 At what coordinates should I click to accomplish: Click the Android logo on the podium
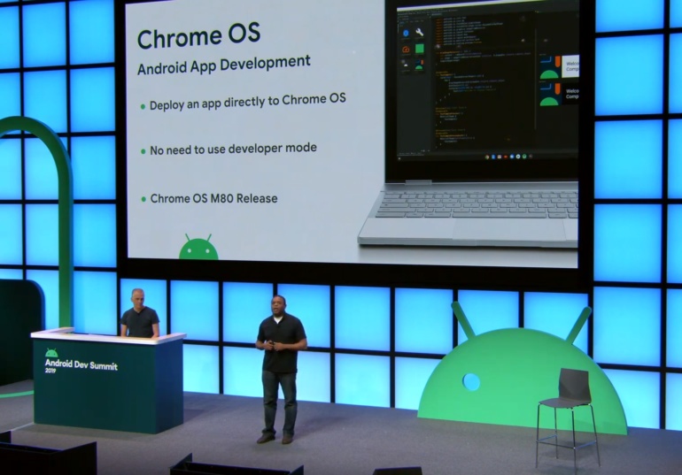[x=51, y=353]
